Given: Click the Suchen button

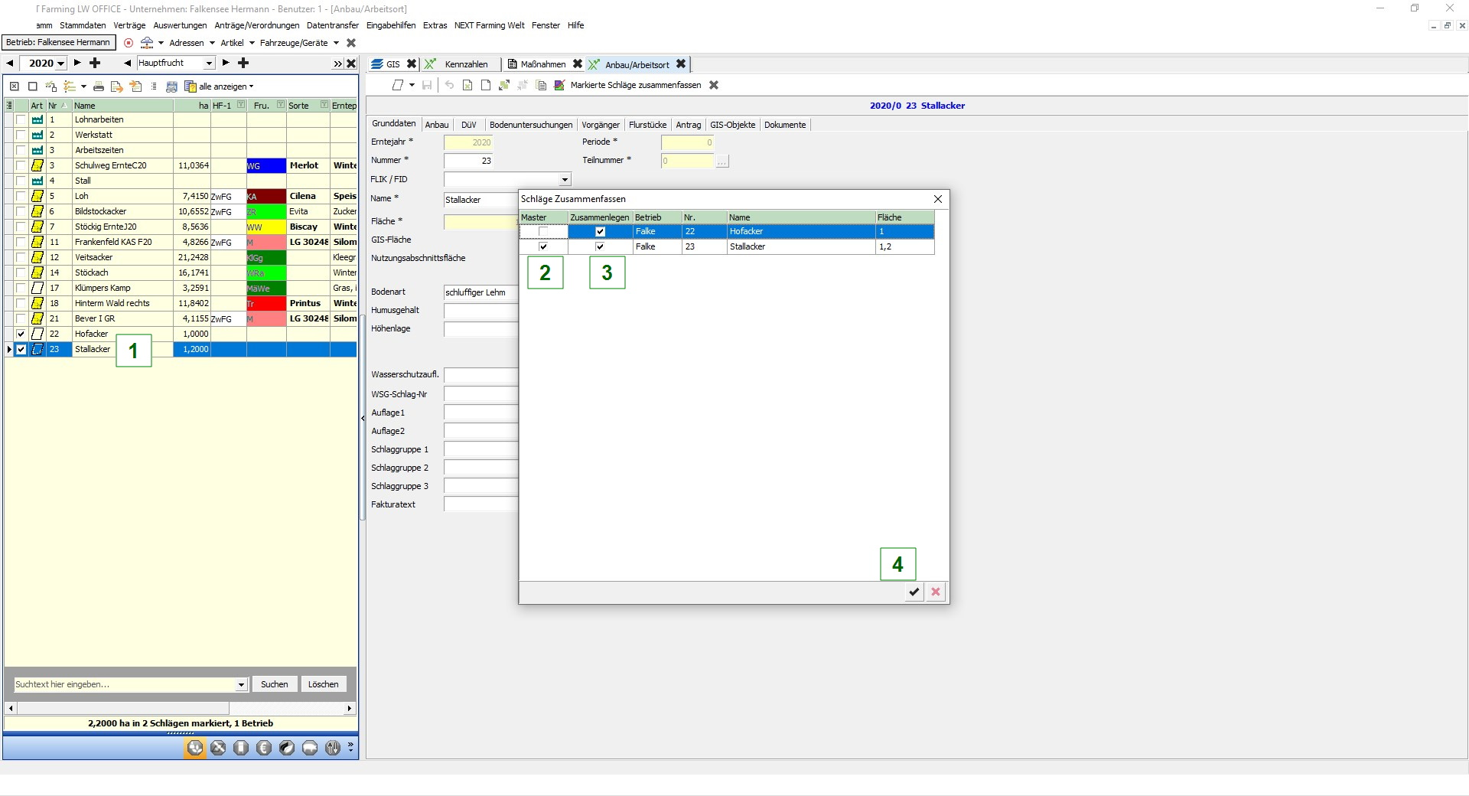Looking at the screenshot, I should [x=274, y=684].
